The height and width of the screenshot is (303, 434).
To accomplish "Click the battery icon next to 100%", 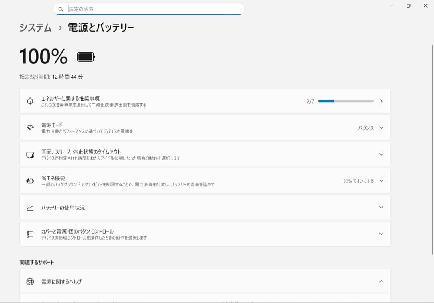I will [85, 56].
